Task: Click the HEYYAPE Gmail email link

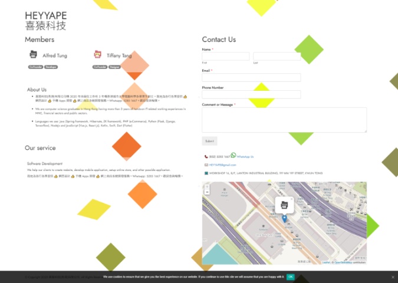Action: tap(222, 165)
